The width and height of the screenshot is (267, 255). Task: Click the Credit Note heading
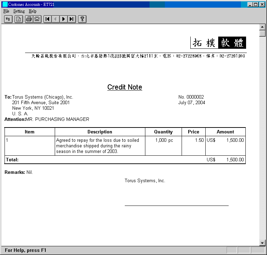coord(124,87)
